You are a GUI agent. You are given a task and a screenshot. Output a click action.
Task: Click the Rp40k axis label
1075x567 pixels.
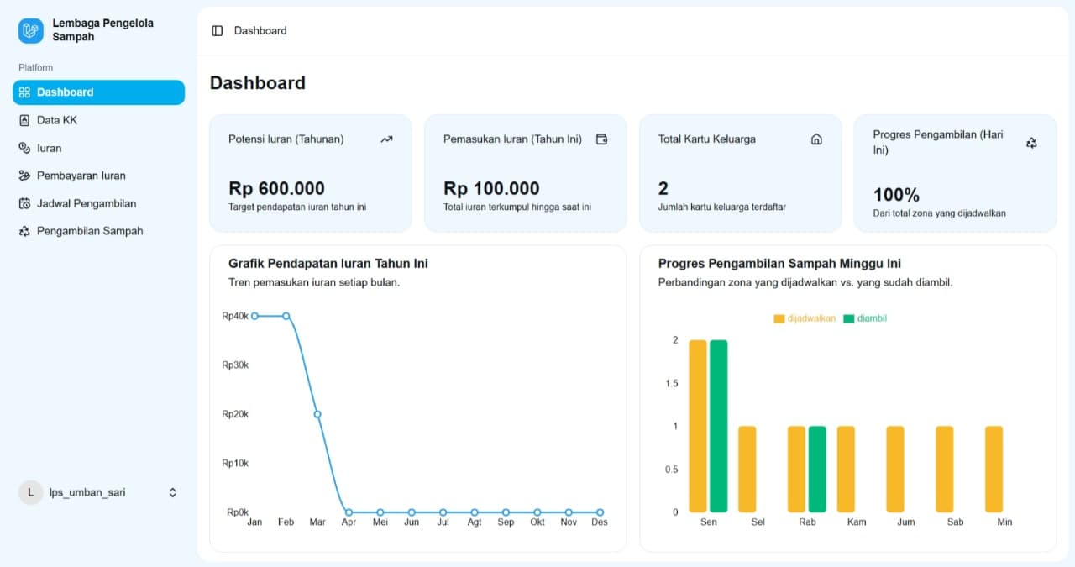click(235, 316)
